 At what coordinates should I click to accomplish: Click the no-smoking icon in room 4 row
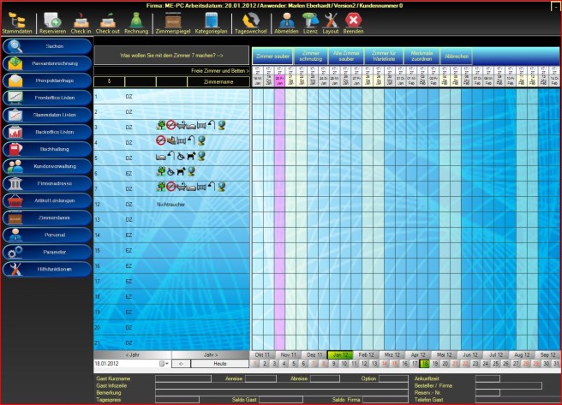(161, 140)
